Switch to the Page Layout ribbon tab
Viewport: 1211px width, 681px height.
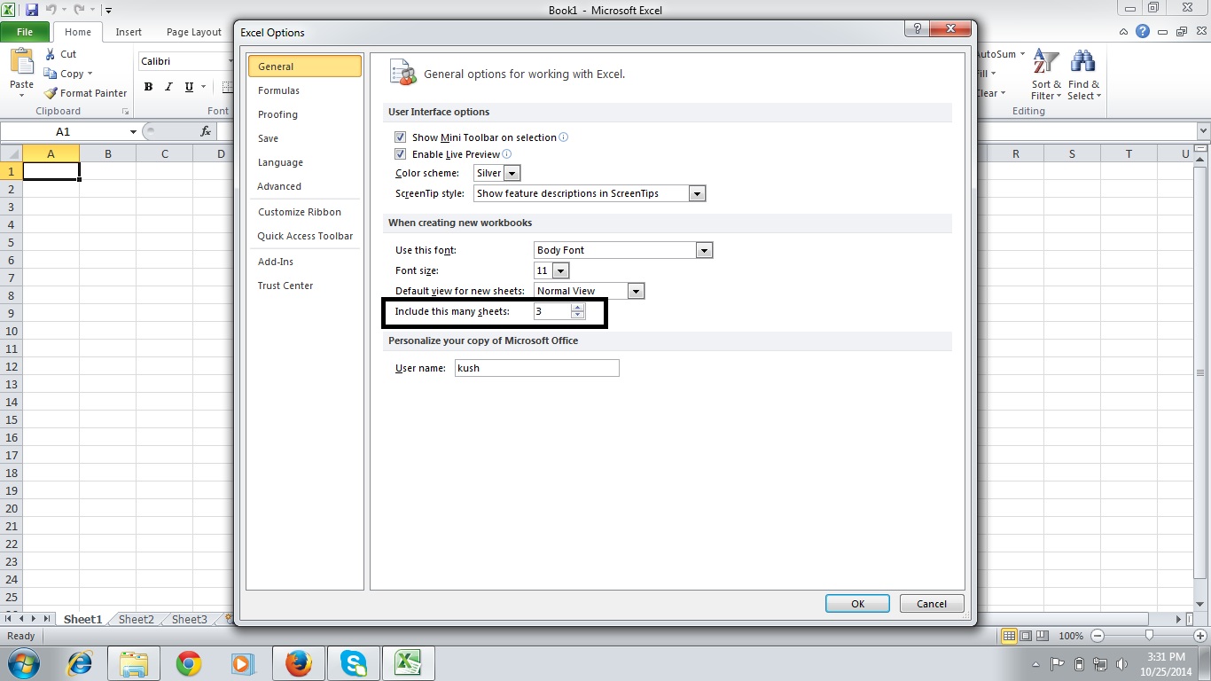coord(194,32)
